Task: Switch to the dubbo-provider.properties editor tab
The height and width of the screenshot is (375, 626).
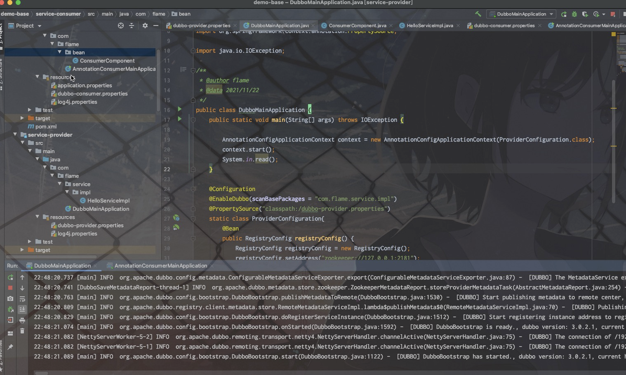Action: [201, 26]
